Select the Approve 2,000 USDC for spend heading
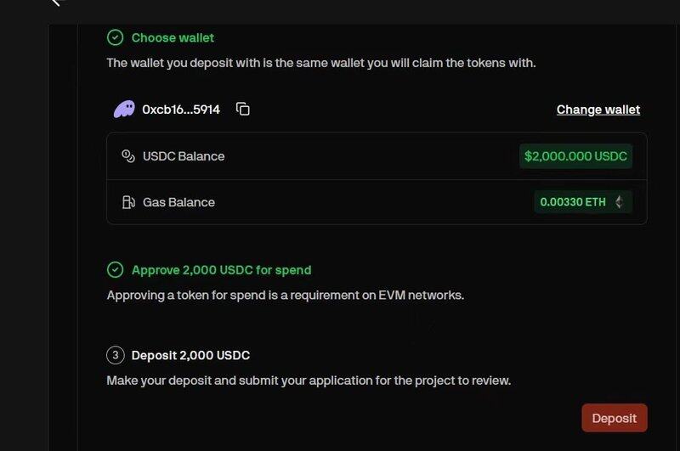 pyautogui.click(x=221, y=270)
